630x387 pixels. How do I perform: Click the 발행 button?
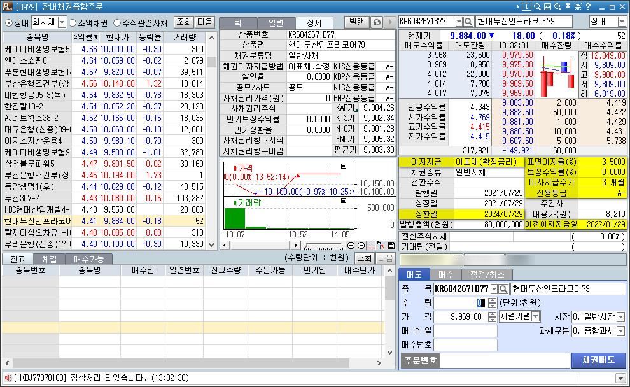(356, 22)
